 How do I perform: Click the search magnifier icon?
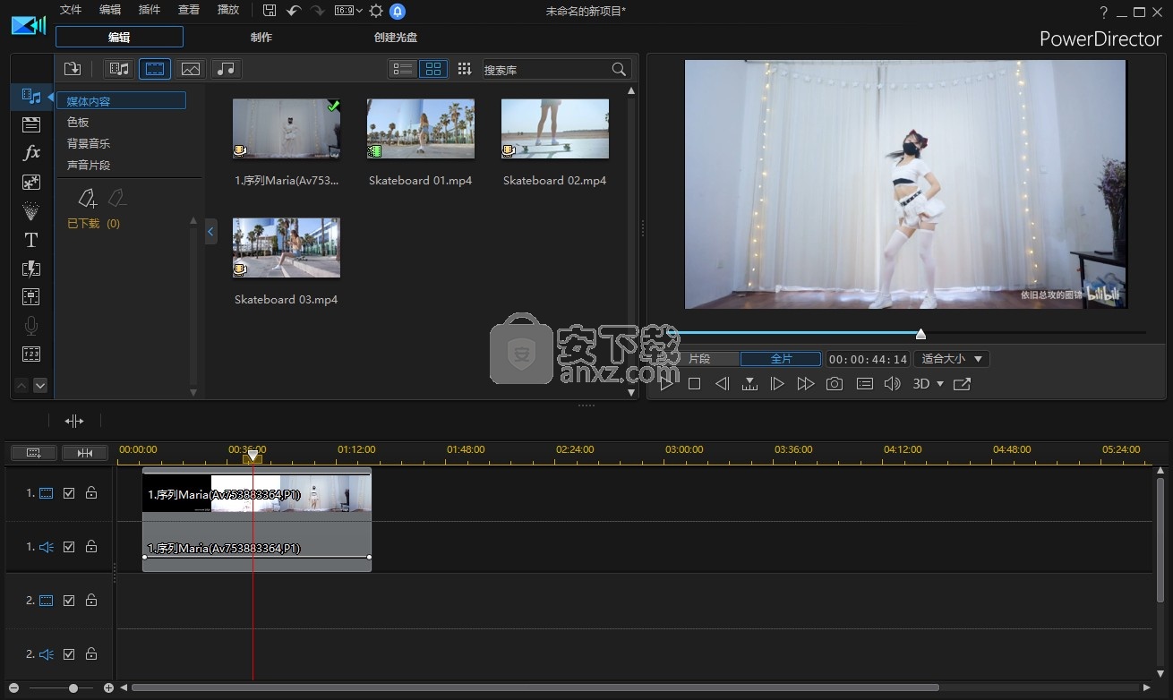(619, 69)
